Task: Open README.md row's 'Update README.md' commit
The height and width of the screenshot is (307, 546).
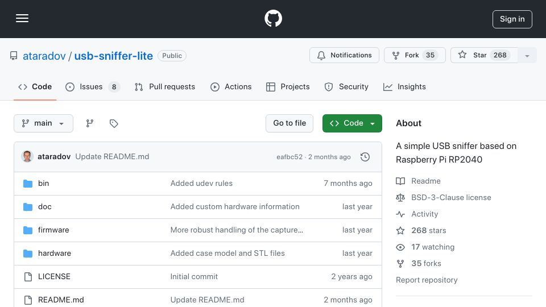Action: (207, 300)
